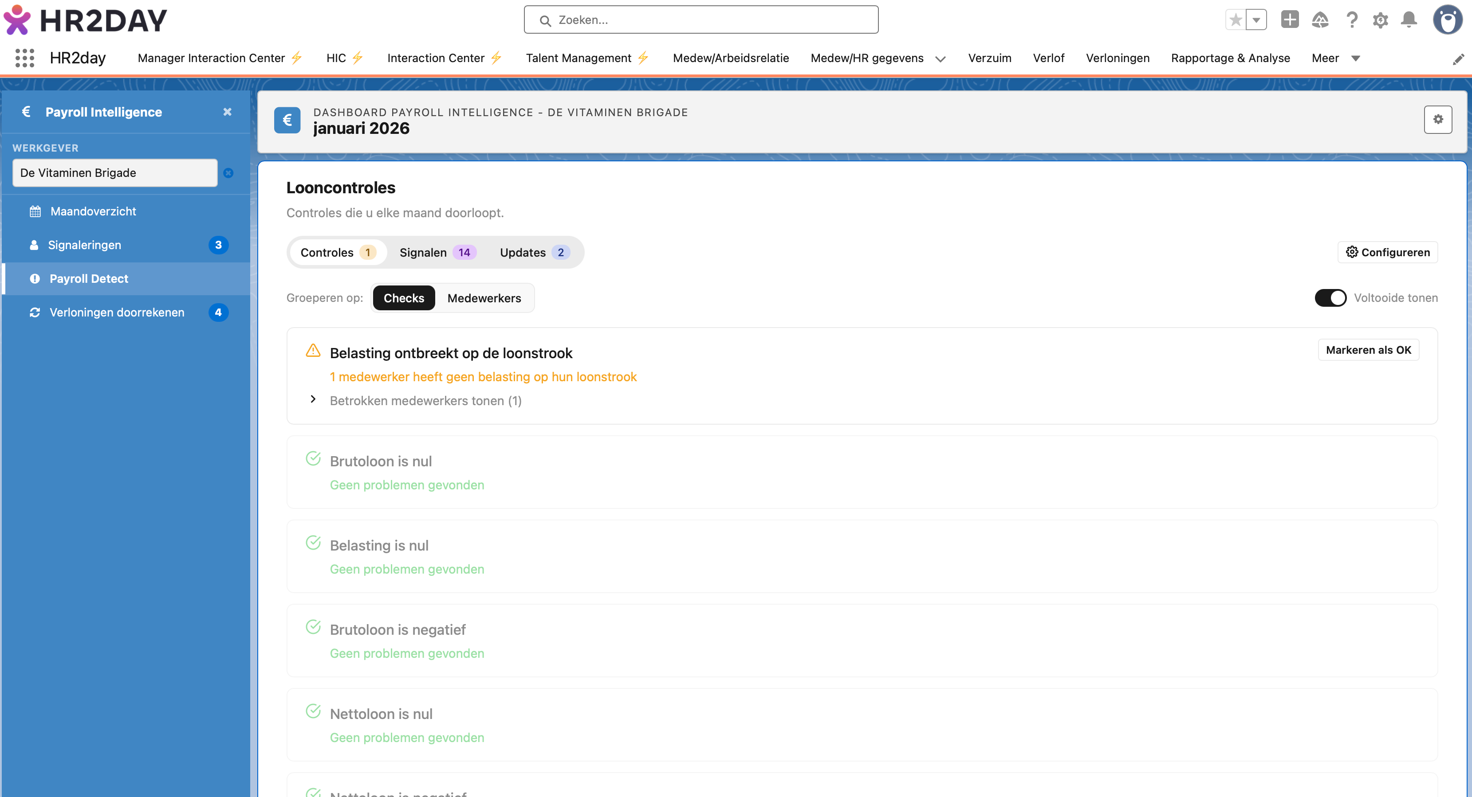Click into the Zoeken search field
This screenshot has width=1472, height=797.
coord(701,20)
